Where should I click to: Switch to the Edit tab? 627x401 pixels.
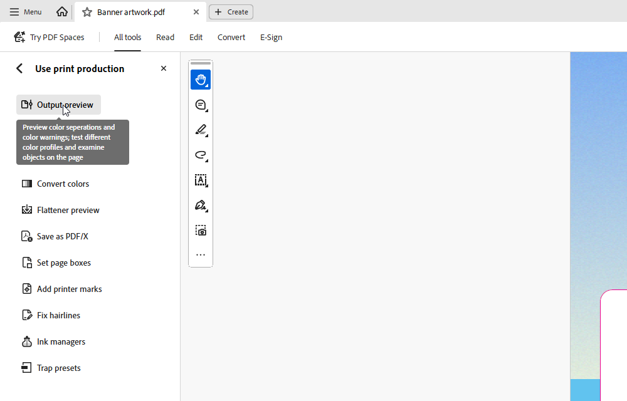point(196,37)
